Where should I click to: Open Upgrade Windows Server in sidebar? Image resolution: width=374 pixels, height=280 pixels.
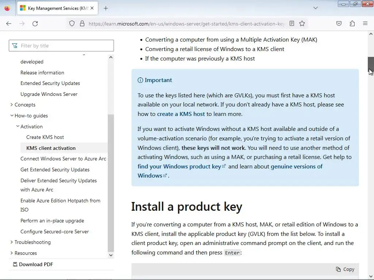click(x=49, y=94)
